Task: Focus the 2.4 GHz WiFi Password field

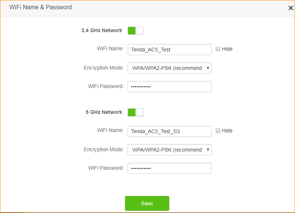Action: [169, 87]
